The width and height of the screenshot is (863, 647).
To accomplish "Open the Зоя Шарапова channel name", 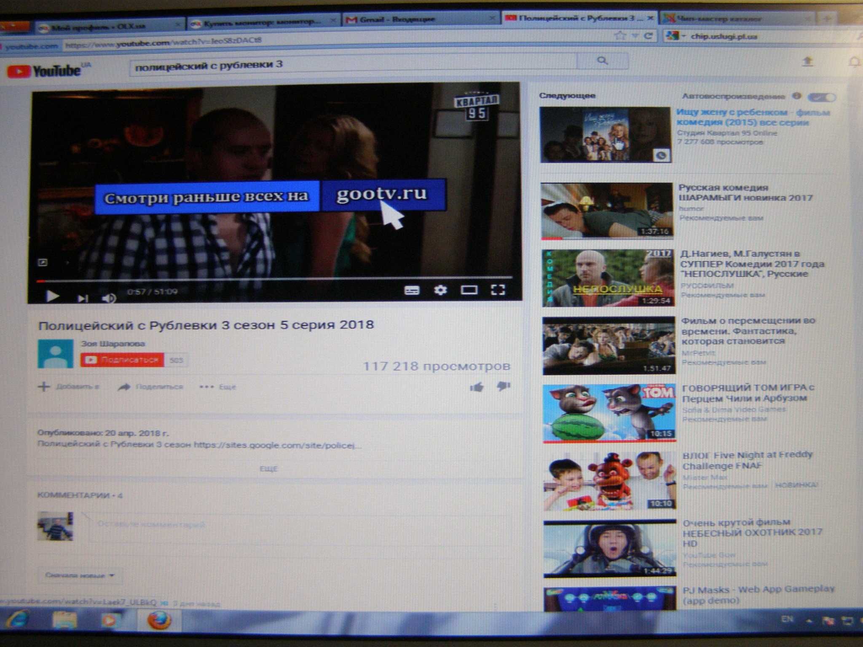I will click(x=113, y=343).
